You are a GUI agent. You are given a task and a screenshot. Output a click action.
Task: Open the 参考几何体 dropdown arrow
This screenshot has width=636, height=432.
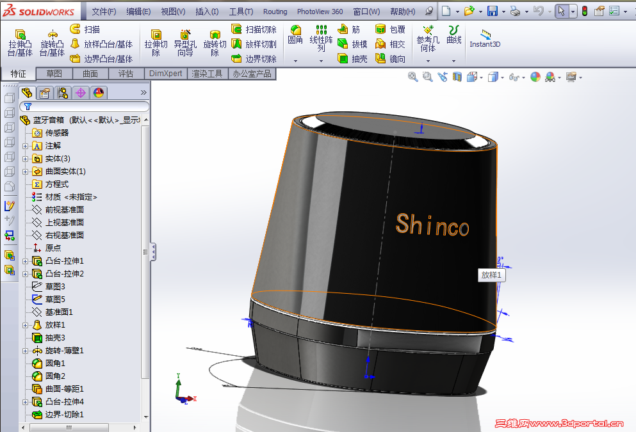pyautogui.click(x=428, y=61)
